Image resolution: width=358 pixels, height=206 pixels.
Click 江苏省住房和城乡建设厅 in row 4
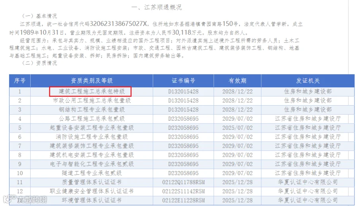pos(308,119)
